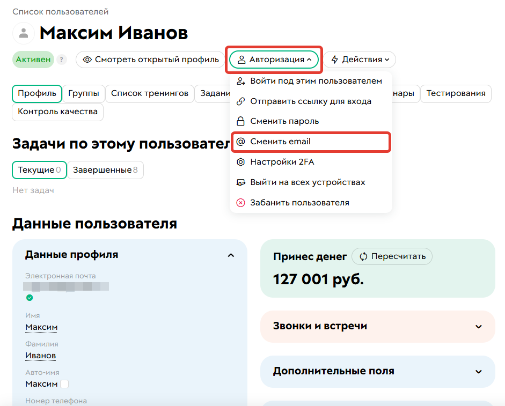Click the user avatar next to Максим Иванов

pyautogui.click(x=24, y=33)
